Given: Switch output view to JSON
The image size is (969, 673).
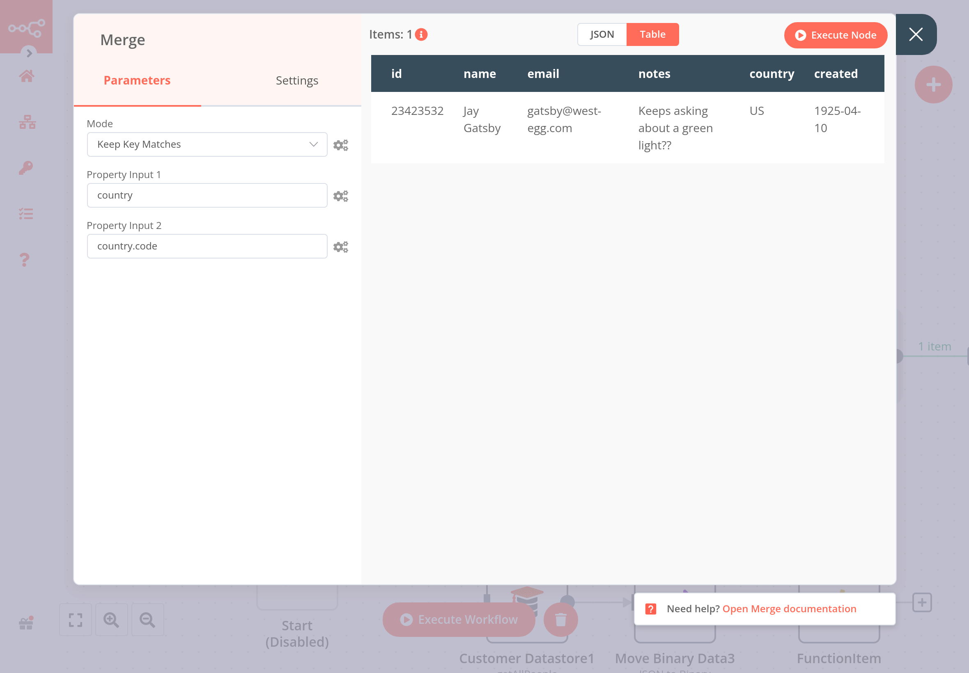Looking at the screenshot, I should 602,34.
